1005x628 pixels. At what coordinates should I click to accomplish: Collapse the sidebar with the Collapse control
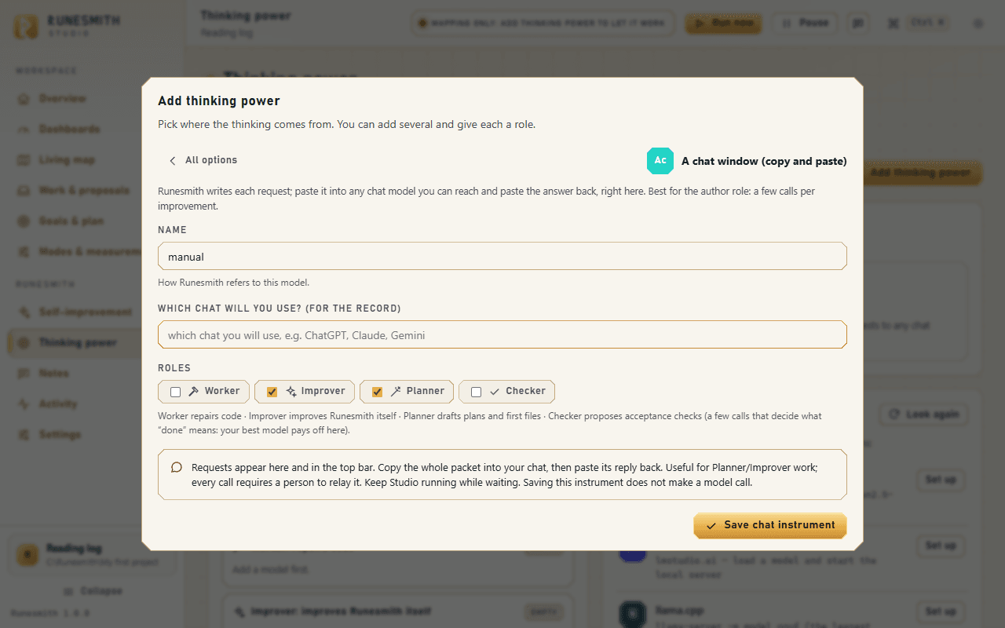pyautogui.click(x=93, y=591)
